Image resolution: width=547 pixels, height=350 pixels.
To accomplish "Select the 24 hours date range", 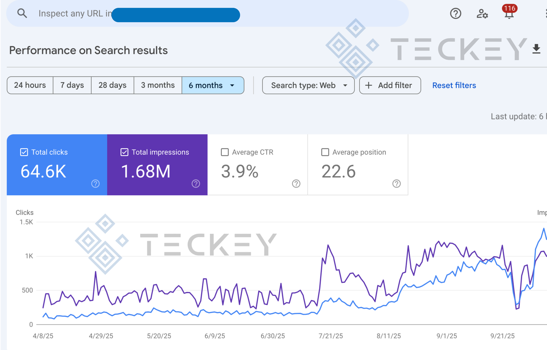I will (30, 85).
